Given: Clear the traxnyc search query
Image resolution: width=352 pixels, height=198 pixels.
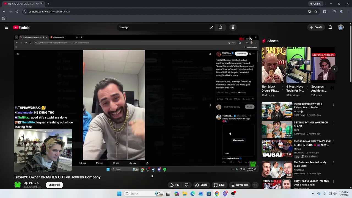Looking at the screenshot, I should [x=212, y=27].
